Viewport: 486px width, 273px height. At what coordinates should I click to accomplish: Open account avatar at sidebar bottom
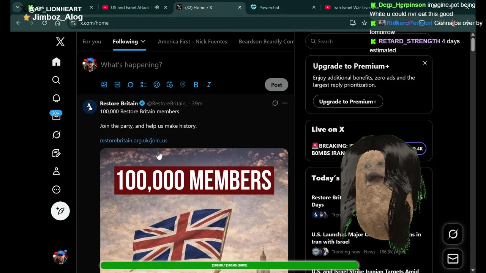coord(60,257)
